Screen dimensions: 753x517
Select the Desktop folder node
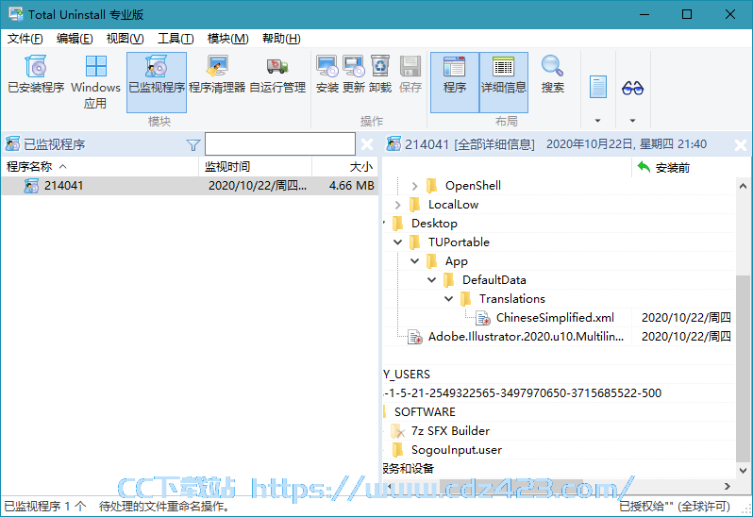[434, 224]
